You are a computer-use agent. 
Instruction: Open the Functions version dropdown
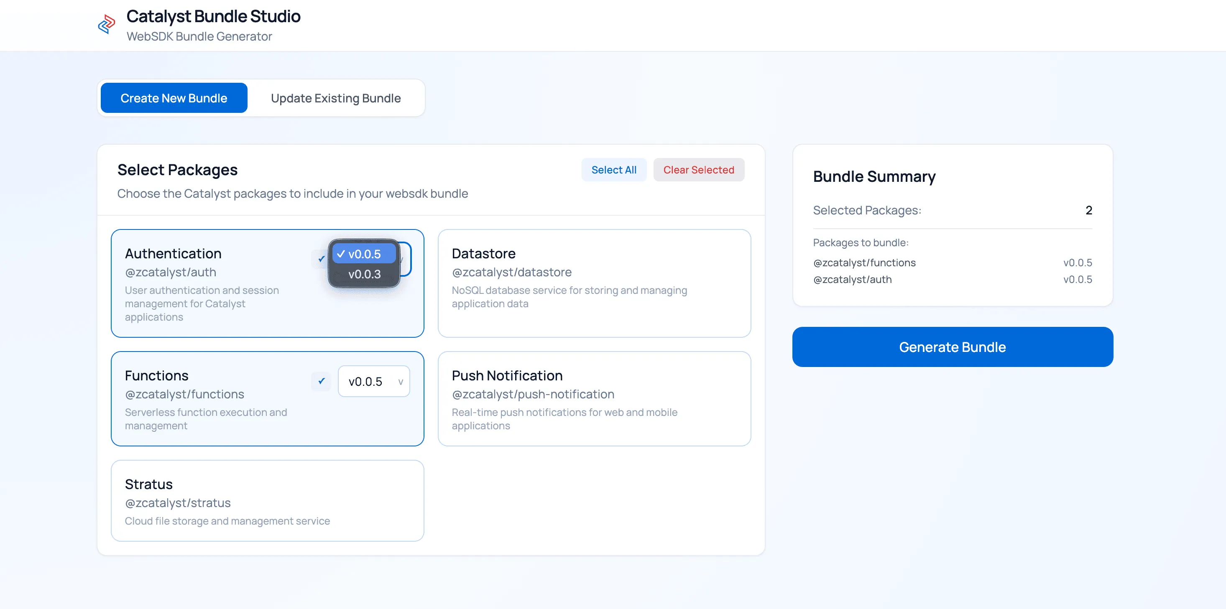tap(373, 381)
